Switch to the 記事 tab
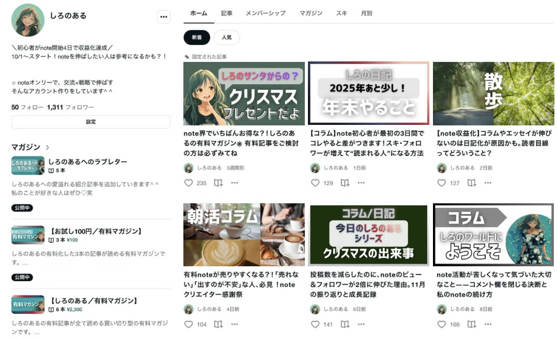Image resolution: width=558 pixels, height=338 pixels. [227, 13]
